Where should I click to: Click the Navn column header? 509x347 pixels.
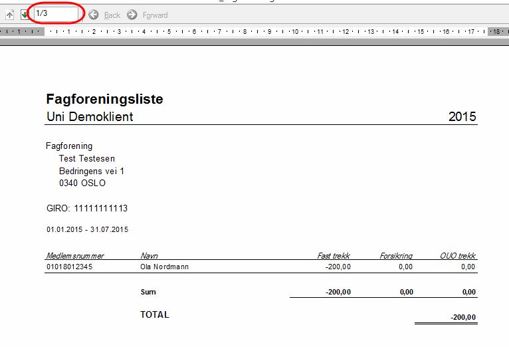(x=149, y=255)
